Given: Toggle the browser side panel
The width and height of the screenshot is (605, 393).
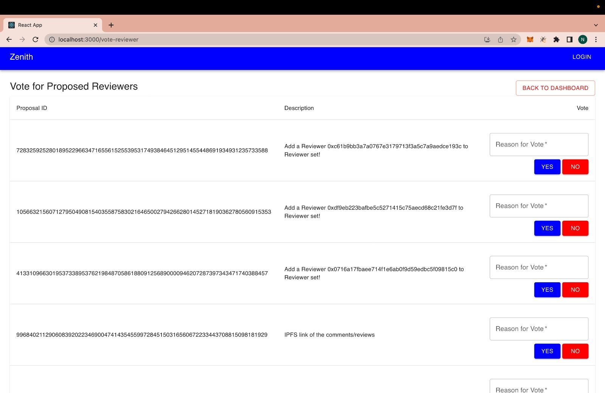Looking at the screenshot, I should coord(569,39).
